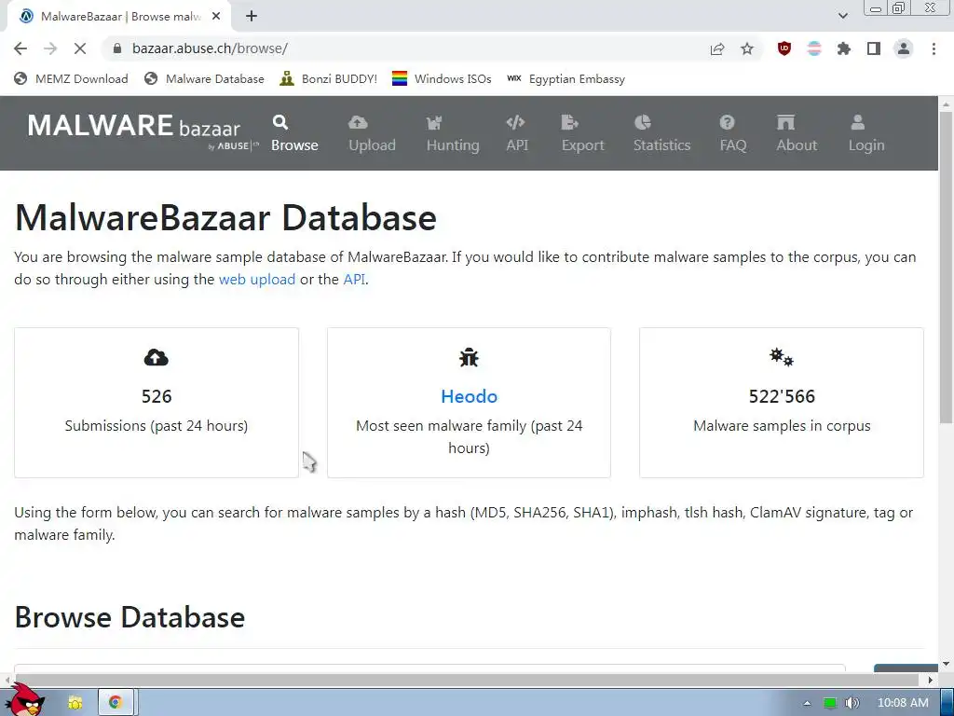
Task: Open the Heodo malware family link
Action: click(x=470, y=396)
